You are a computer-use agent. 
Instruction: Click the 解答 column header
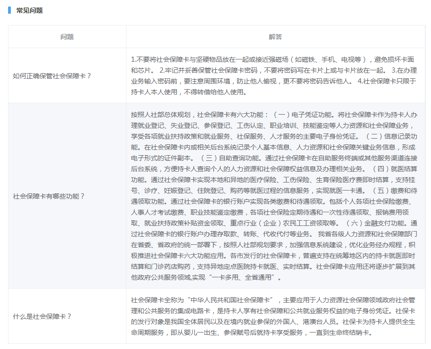coord(275,37)
